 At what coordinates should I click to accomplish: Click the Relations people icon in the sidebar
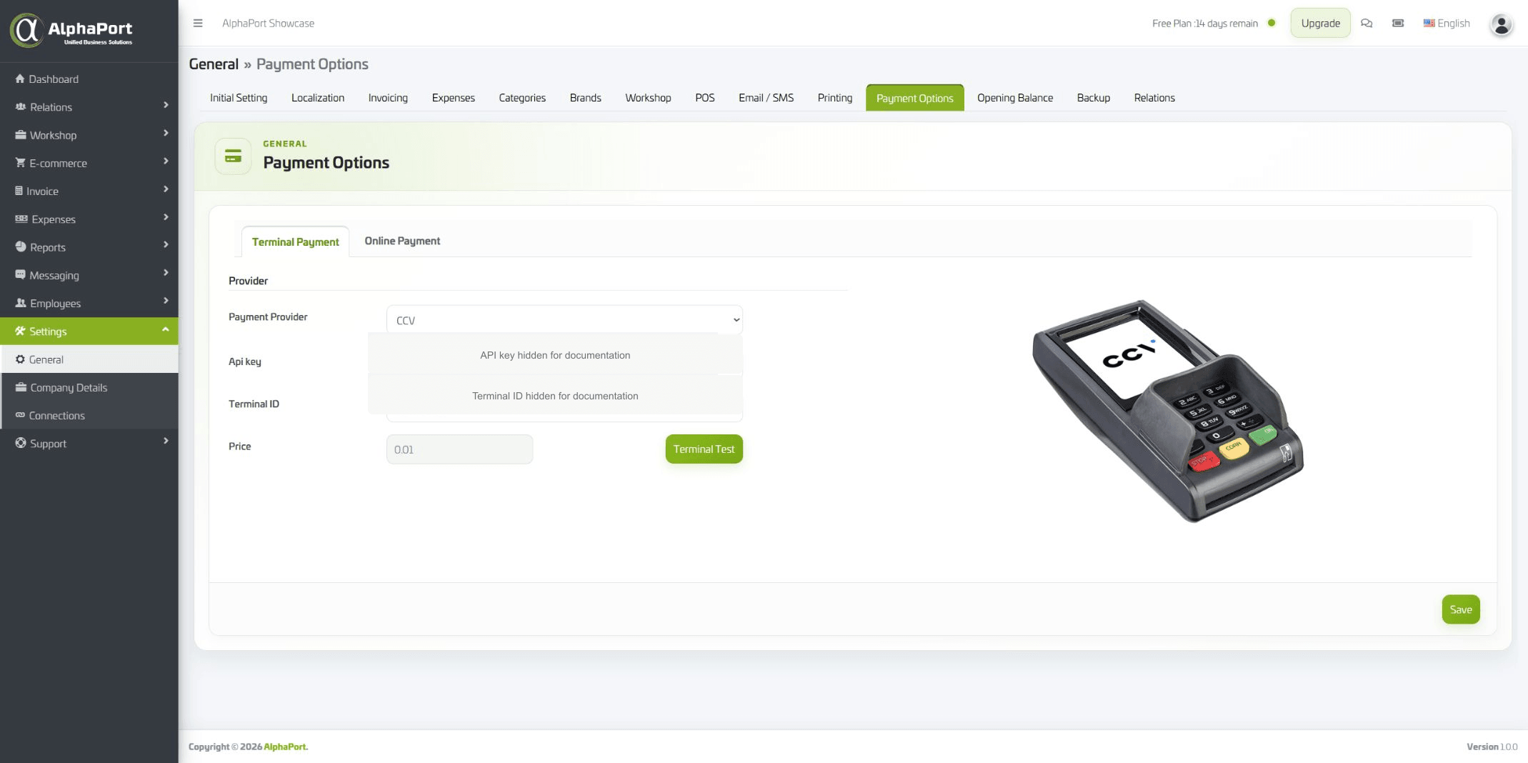(21, 106)
